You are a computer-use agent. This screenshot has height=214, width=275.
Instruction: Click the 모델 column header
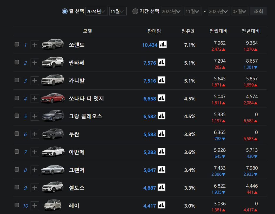click(x=87, y=31)
